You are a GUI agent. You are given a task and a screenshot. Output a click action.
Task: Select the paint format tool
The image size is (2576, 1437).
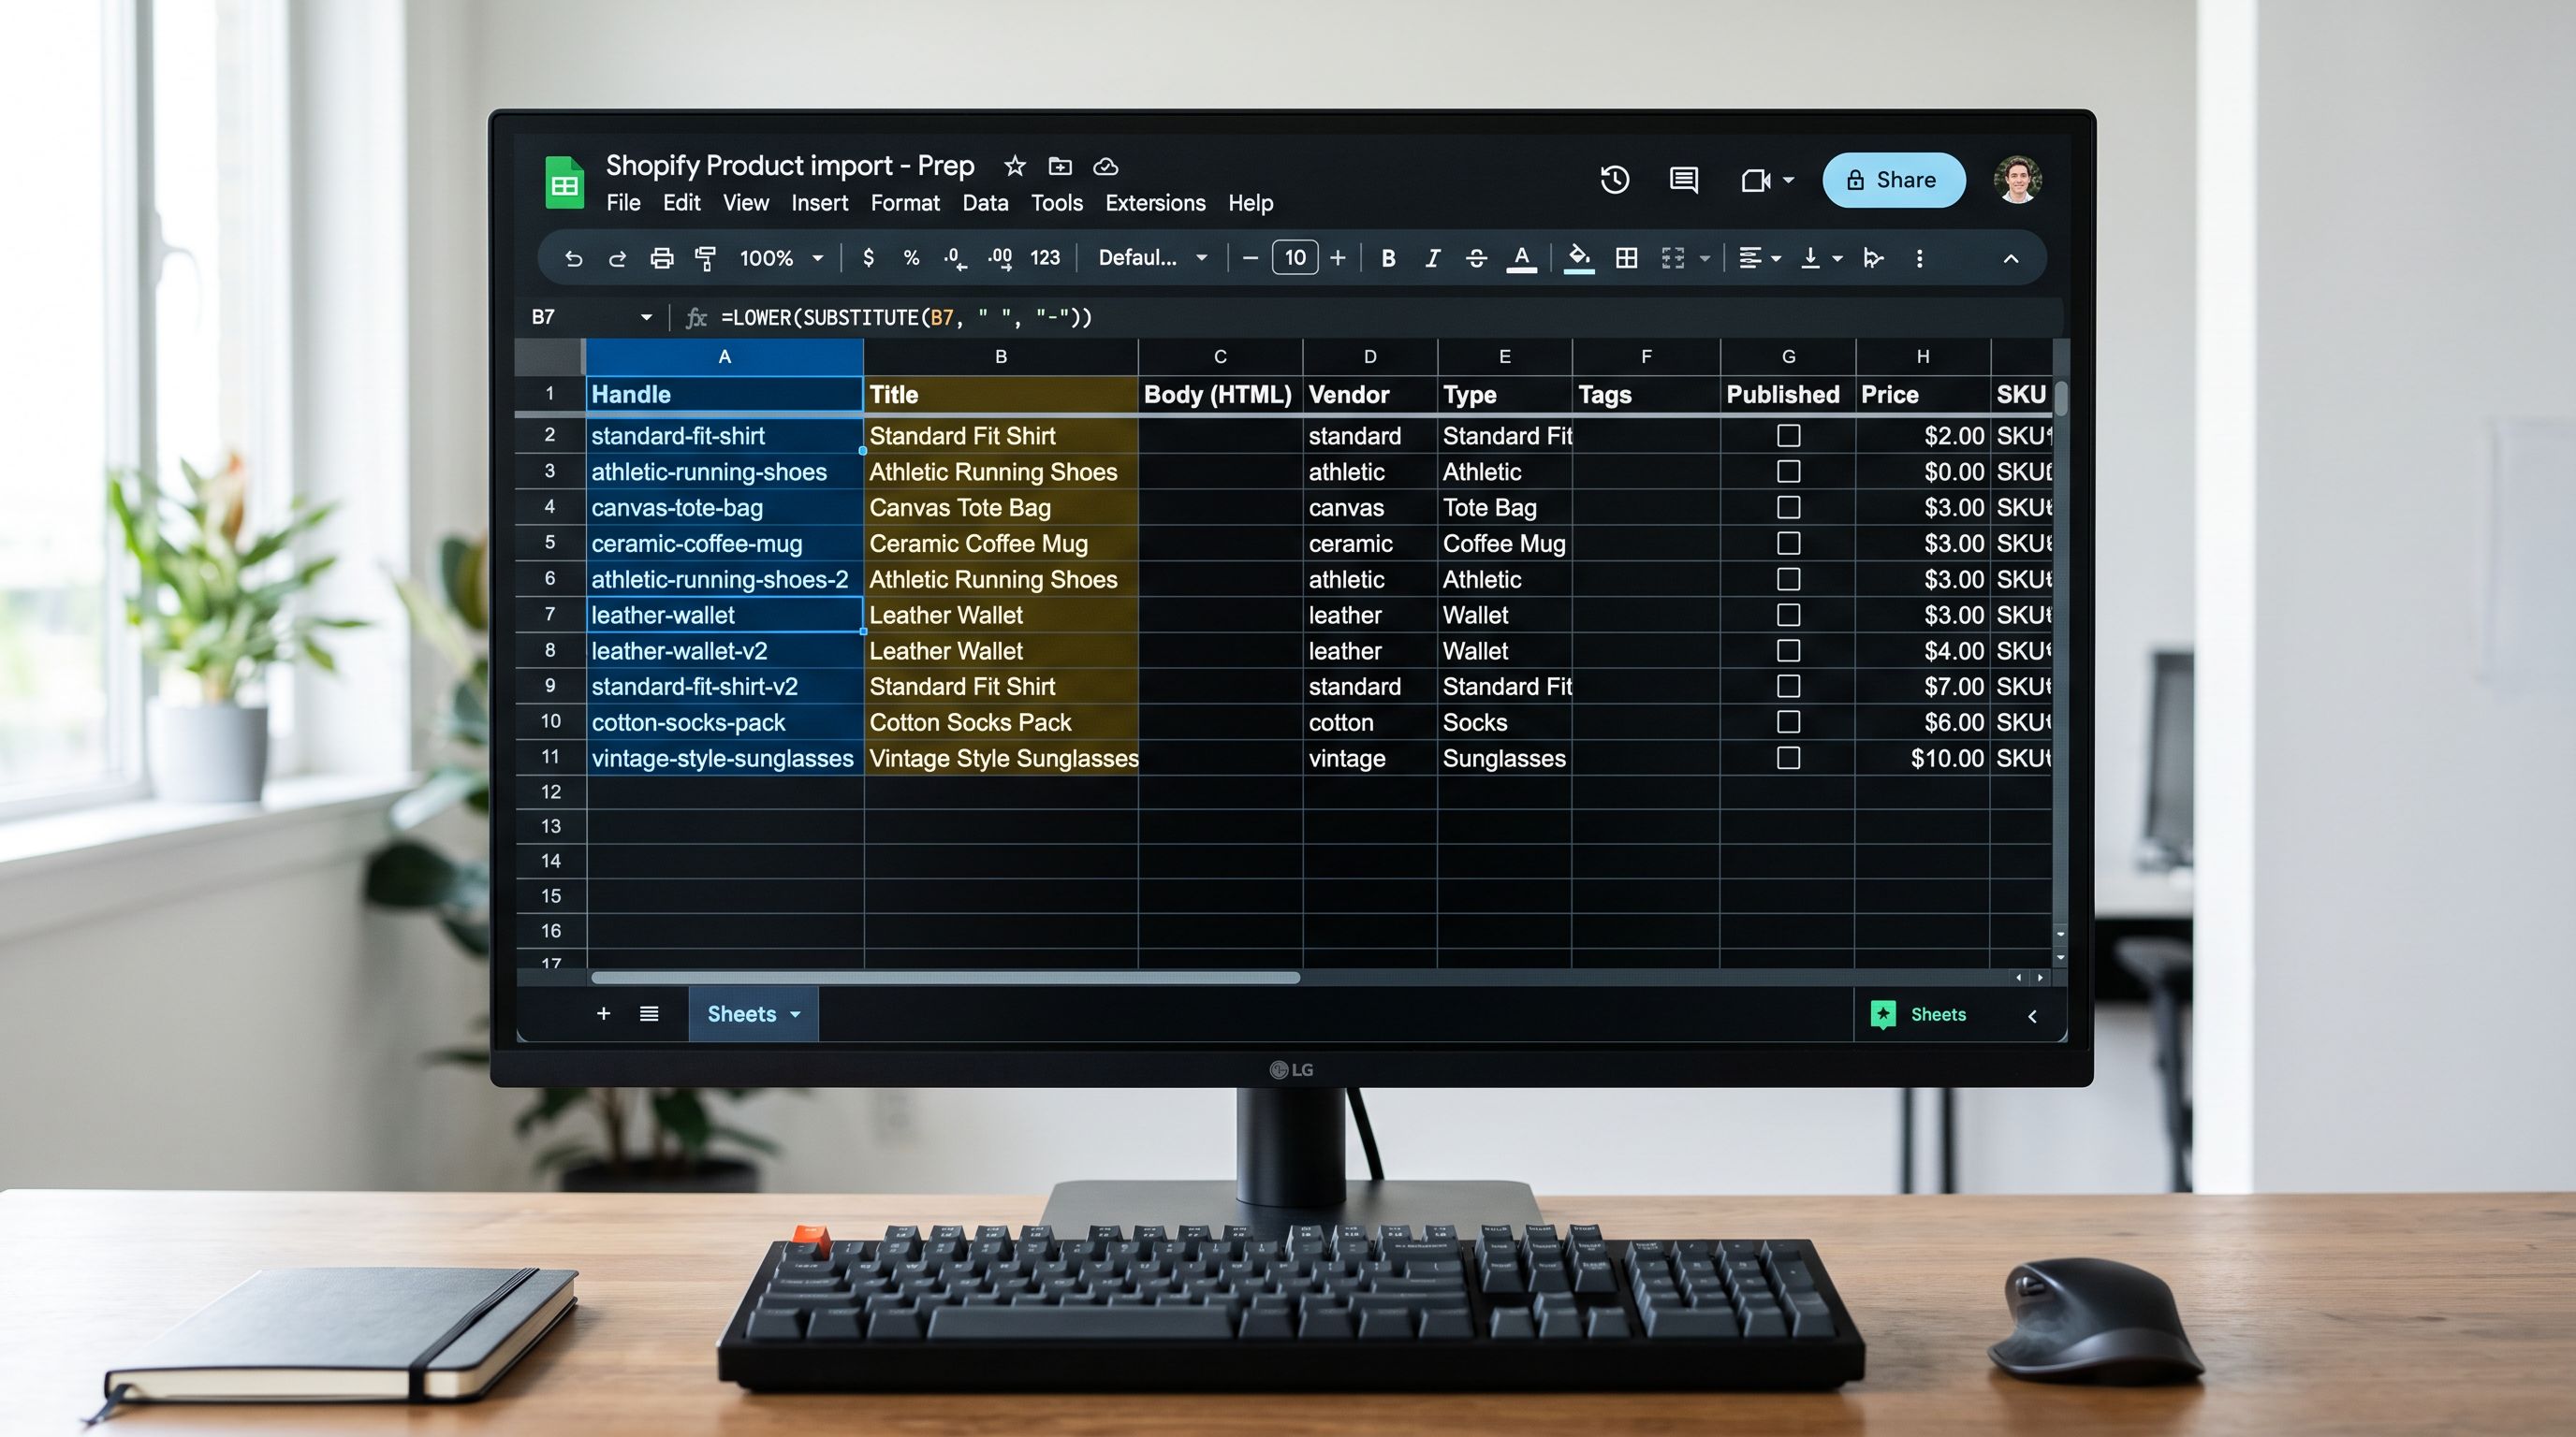(x=705, y=259)
